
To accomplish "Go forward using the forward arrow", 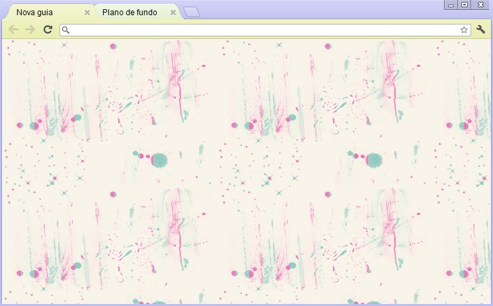I will [30, 30].
